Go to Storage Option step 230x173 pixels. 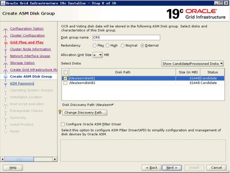pos(22,63)
